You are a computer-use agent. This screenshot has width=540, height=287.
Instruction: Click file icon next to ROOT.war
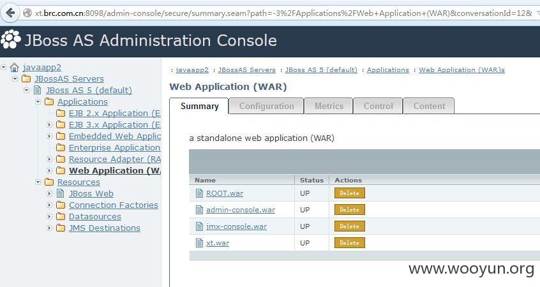click(x=199, y=193)
